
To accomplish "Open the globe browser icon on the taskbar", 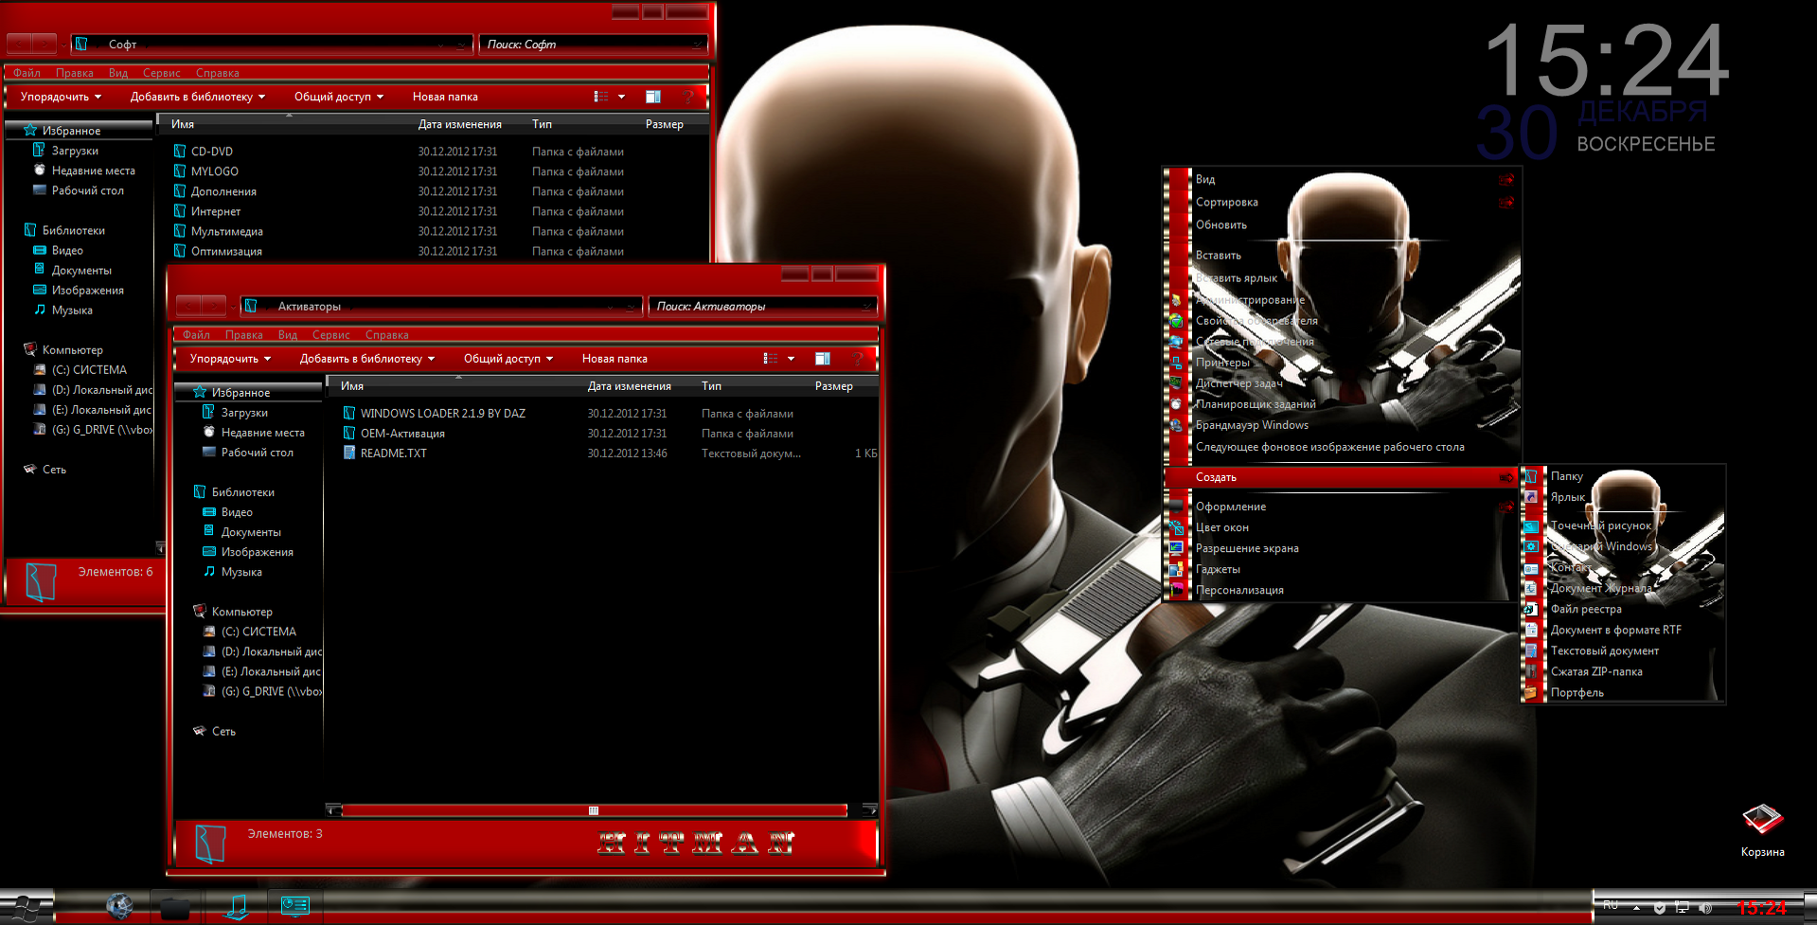I will [x=119, y=906].
